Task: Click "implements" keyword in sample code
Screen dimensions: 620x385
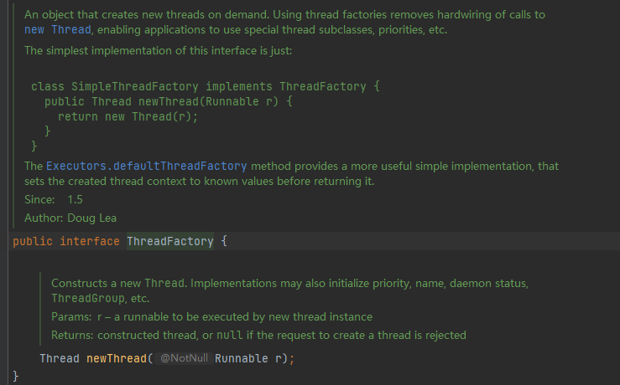Action: (x=238, y=86)
